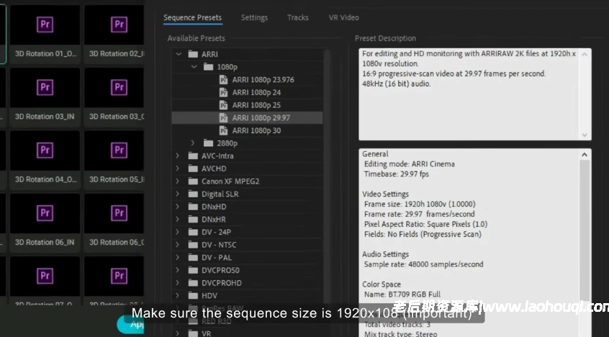Expand the Canon XF MPEG2 folder
This screenshot has width=609, height=337.
tap(178, 181)
